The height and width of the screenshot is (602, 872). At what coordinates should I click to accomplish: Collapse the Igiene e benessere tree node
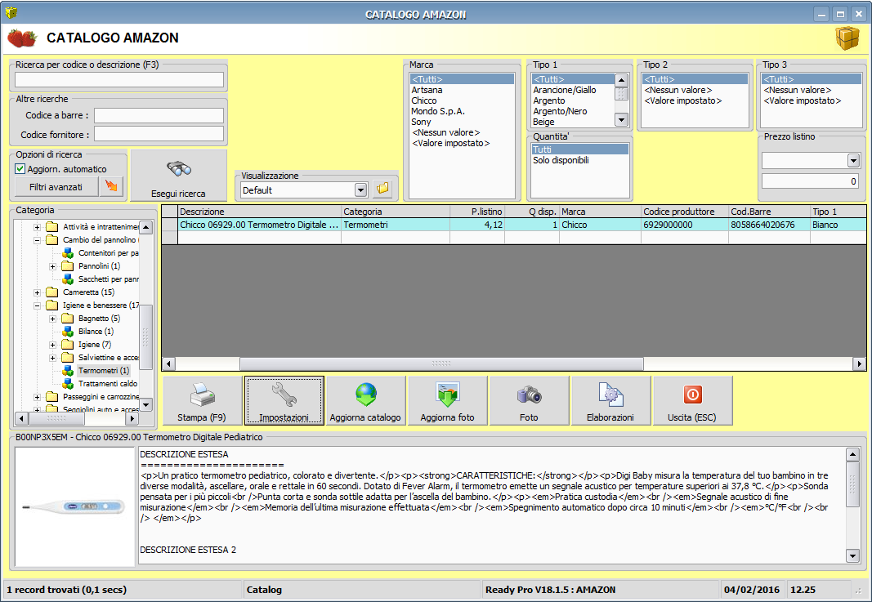click(38, 305)
